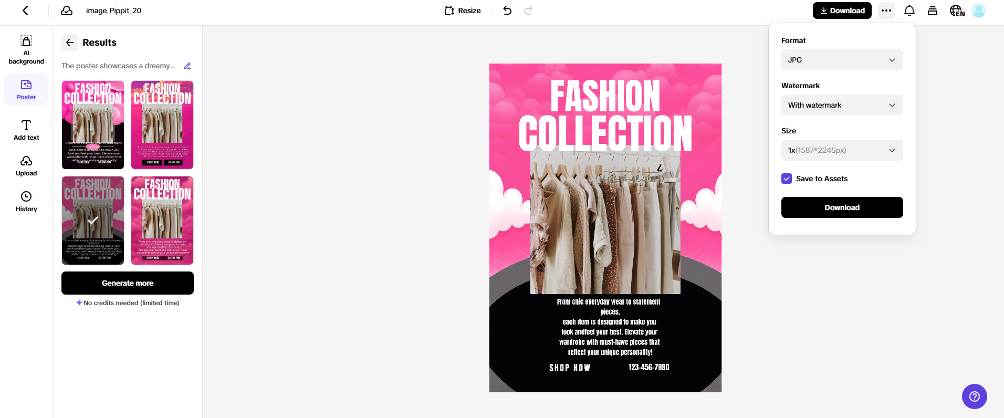This screenshot has width=1004, height=418.
Task: Edit the poster prompt with pencil icon
Action: (187, 66)
